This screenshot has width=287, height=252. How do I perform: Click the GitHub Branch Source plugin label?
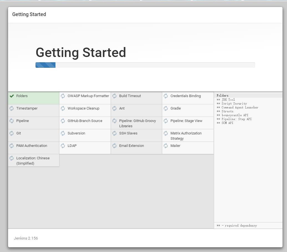85,121
